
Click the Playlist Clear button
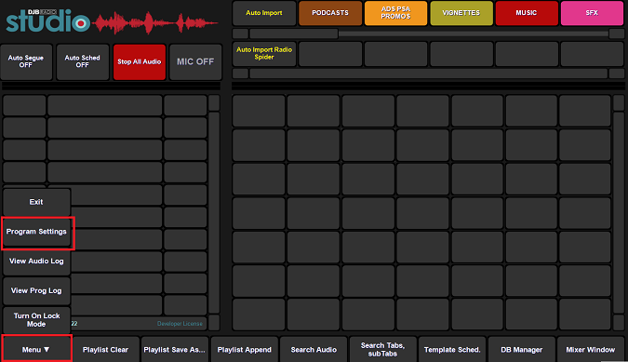click(x=105, y=350)
